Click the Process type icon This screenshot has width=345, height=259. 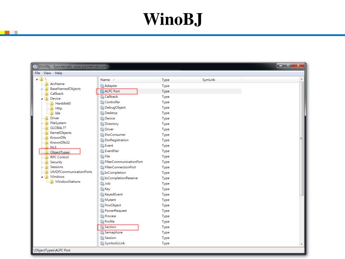point(102,216)
